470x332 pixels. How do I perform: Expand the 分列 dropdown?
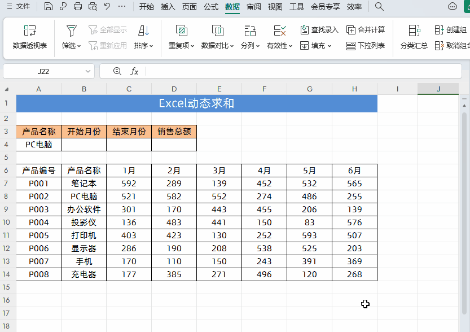(x=258, y=46)
